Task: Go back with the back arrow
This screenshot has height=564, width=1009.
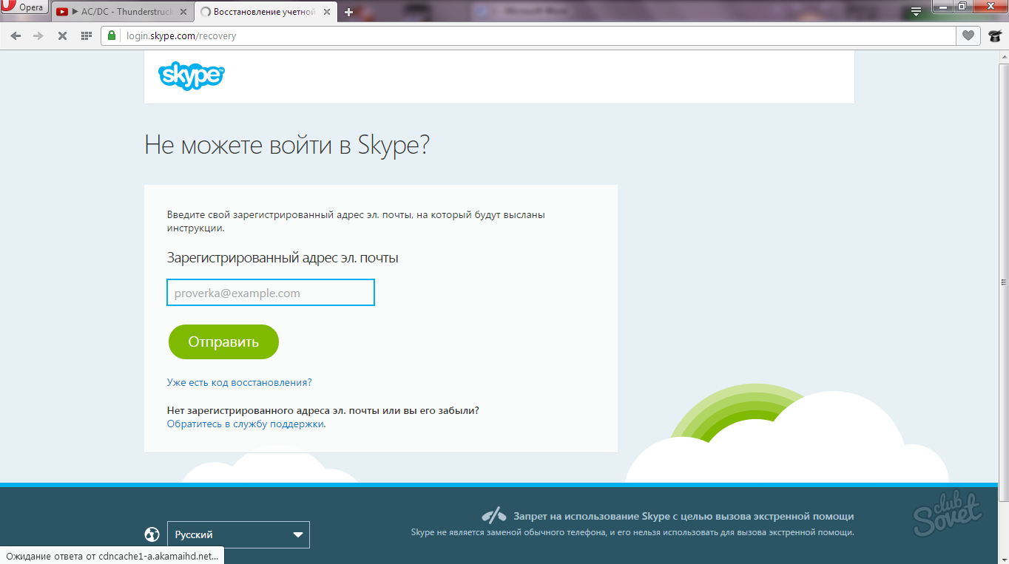Action: (x=16, y=35)
